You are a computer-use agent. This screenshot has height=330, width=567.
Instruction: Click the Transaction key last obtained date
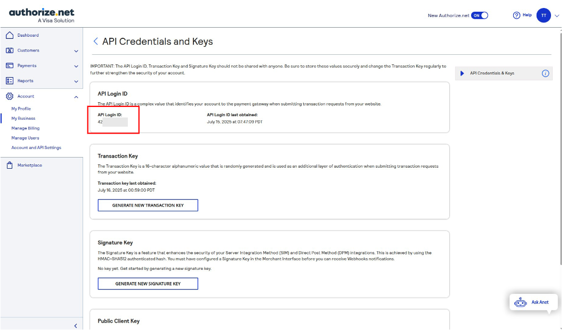point(126,190)
